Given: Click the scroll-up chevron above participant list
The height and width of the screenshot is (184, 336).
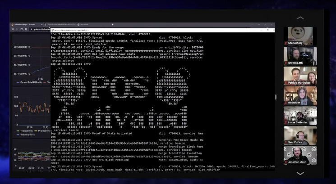Looking at the screenshot, I should 300,18.
